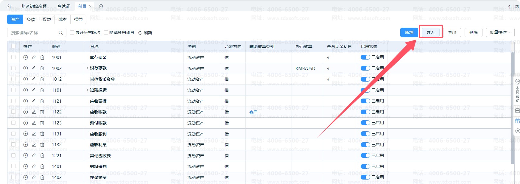The width and height of the screenshot is (520, 184).
Task: Click the search magnifier icon
Action: pyautogui.click(x=60, y=33)
